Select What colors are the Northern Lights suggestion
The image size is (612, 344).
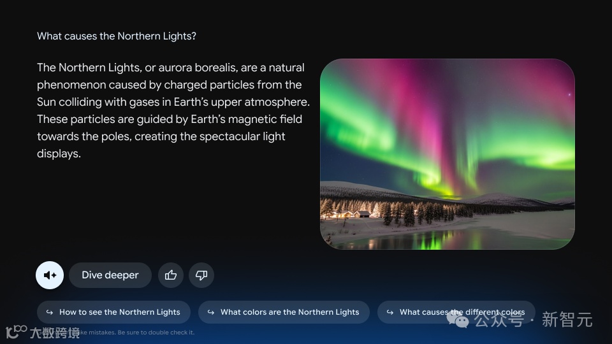click(x=284, y=312)
